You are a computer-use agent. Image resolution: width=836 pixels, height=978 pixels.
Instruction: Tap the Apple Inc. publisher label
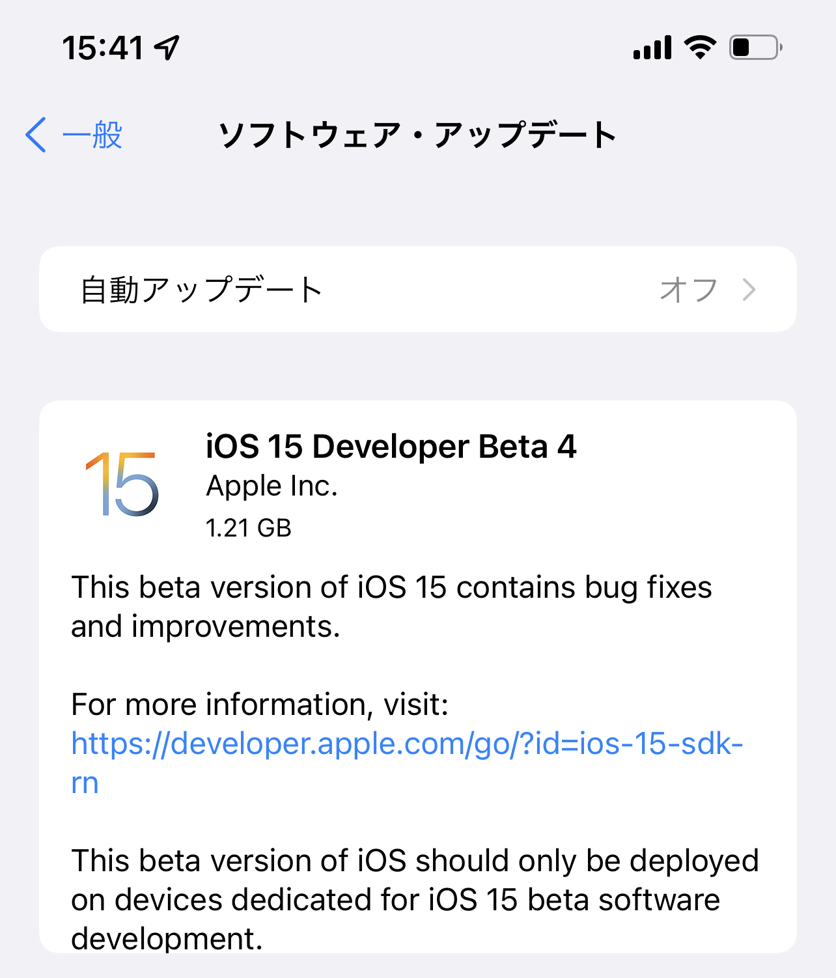[272, 486]
